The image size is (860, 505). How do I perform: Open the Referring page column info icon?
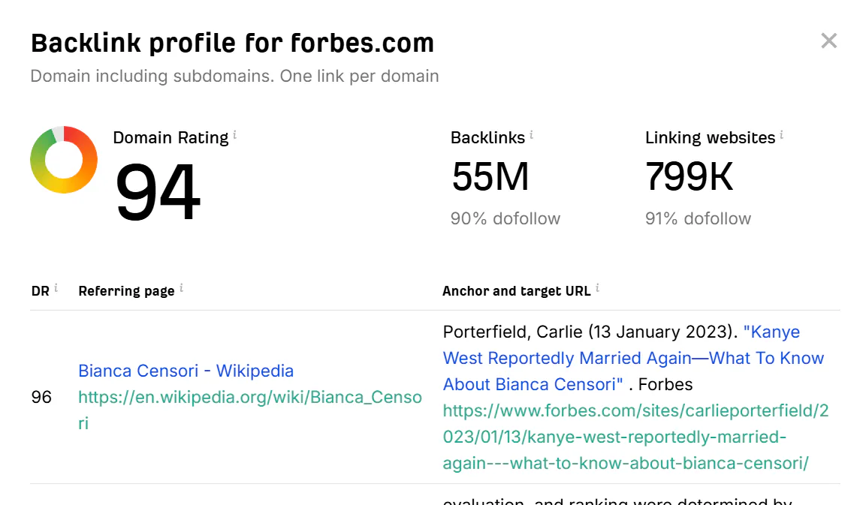[182, 287]
